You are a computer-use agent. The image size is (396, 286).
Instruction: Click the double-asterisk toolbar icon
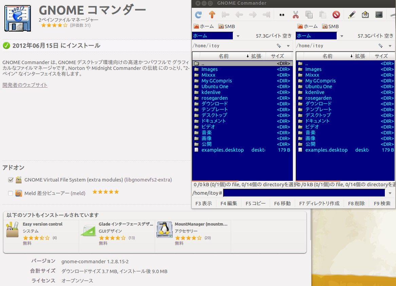click(x=282, y=15)
